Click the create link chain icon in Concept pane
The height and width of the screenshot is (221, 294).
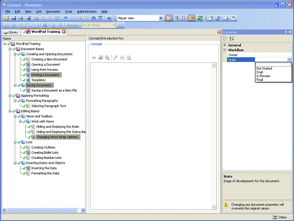coord(94,58)
